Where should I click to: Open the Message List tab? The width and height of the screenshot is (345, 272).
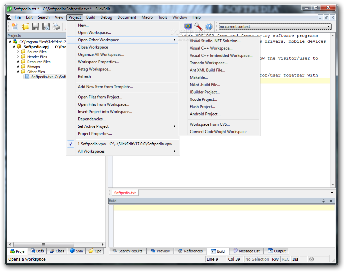point(247,251)
